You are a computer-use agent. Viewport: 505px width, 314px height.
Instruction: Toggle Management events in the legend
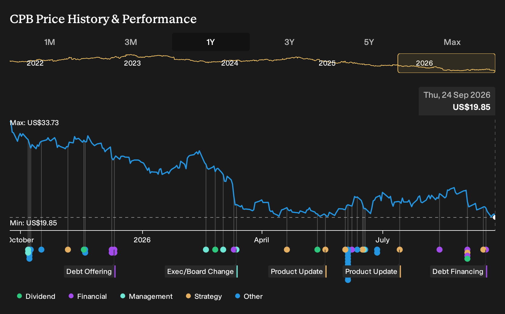click(146, 296)
